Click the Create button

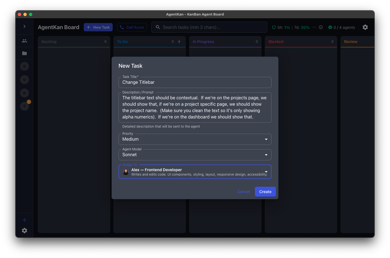coord(265,191)
